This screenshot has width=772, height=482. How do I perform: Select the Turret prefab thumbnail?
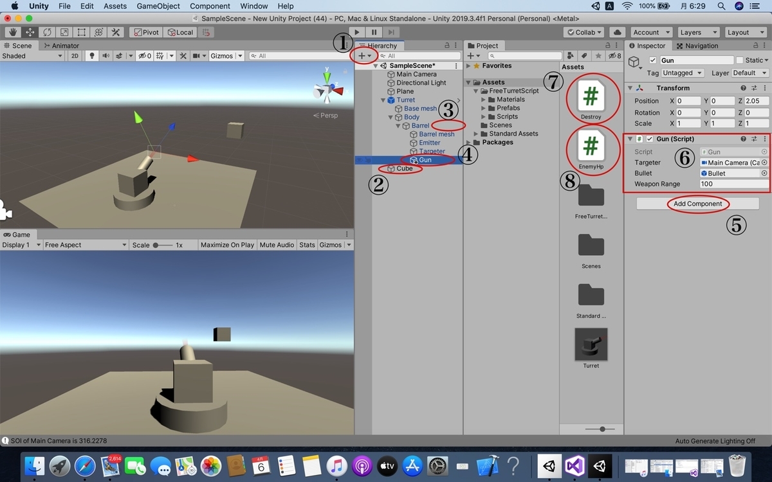tap(591, 348)
